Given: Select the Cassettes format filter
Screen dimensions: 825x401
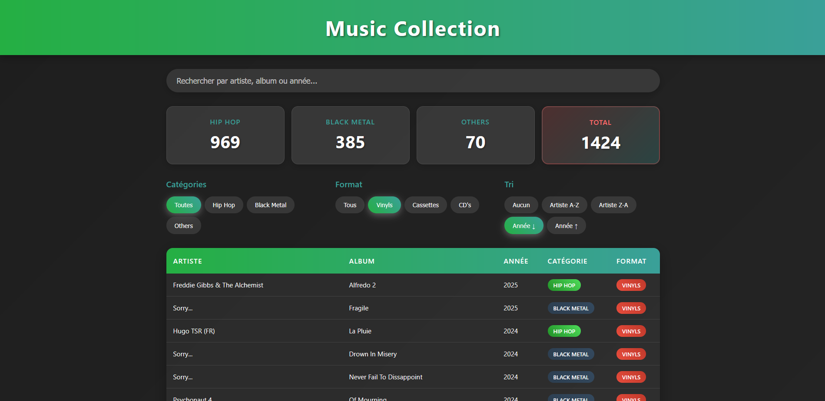Looking at the screenshot, I should [x=425, y=205].
